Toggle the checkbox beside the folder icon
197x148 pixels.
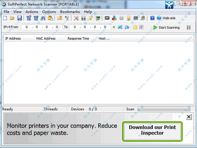141,27
